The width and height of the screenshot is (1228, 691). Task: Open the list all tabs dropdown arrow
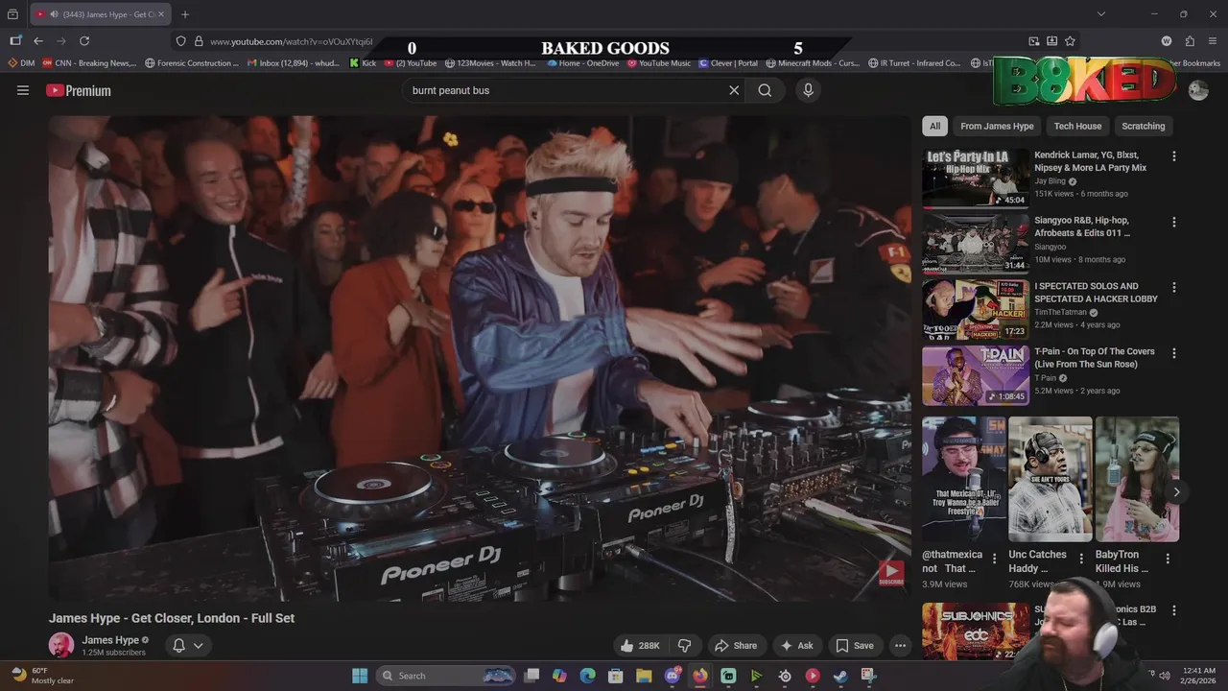pos(1101,14)
